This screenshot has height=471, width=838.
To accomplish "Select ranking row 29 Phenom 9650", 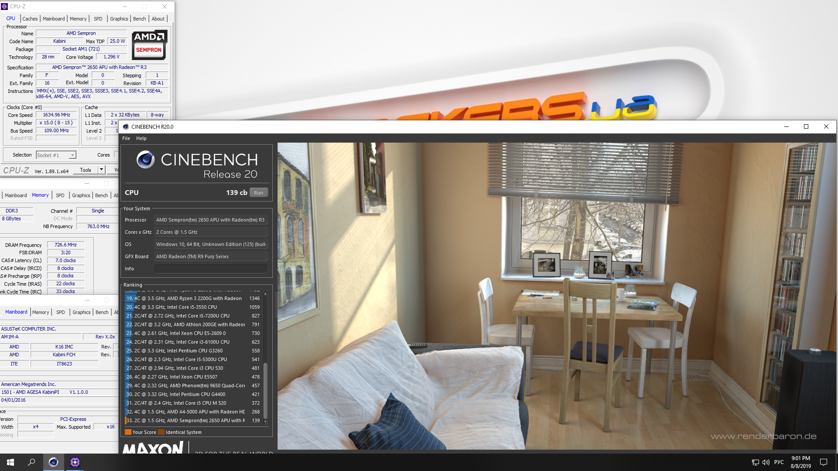I will point(193,386).
